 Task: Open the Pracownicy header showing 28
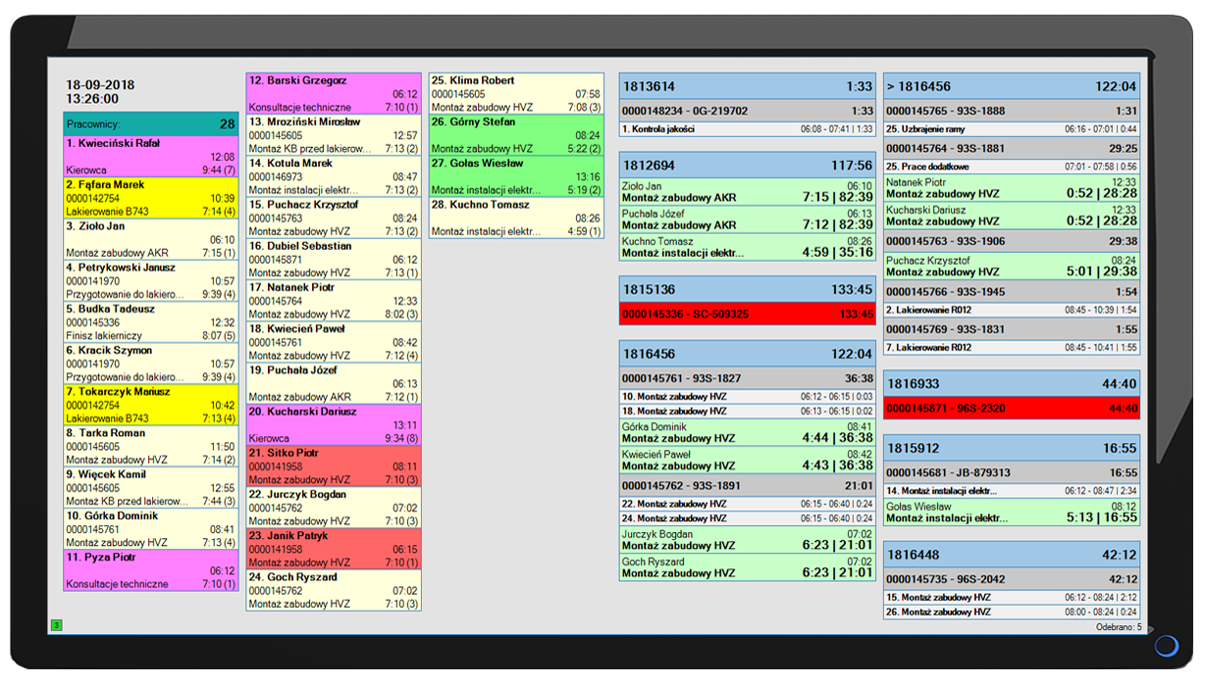pos(151,124)
